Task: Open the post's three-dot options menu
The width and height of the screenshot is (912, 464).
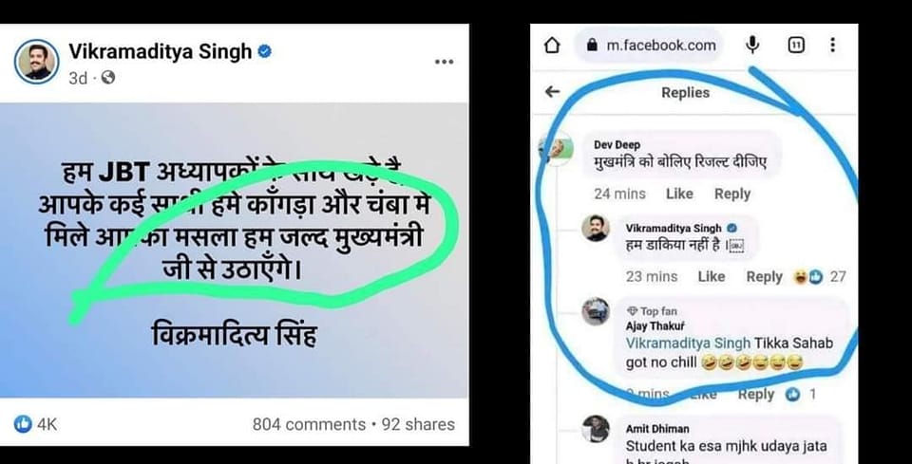Action: pyautogui.click(x=444, y=63)
